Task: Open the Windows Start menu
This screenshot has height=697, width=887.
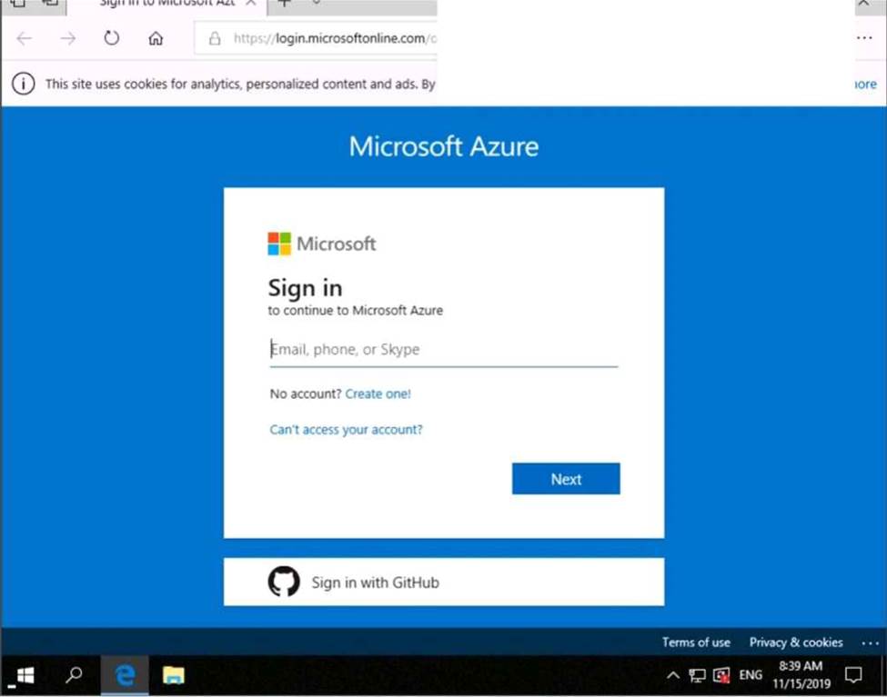Action: click(25, 675)
